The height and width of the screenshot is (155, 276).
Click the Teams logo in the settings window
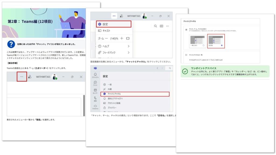(x=95, y=68)
